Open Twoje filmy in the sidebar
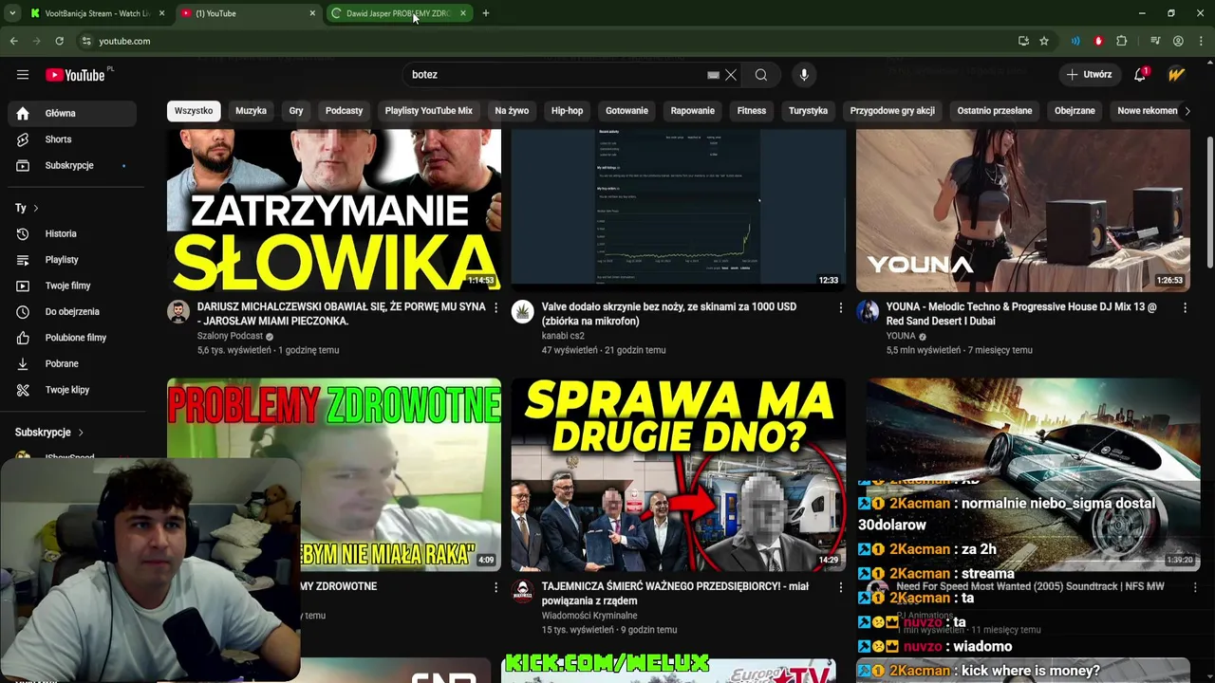Screen dimensions: 1215x683 (x=70, y=286)
